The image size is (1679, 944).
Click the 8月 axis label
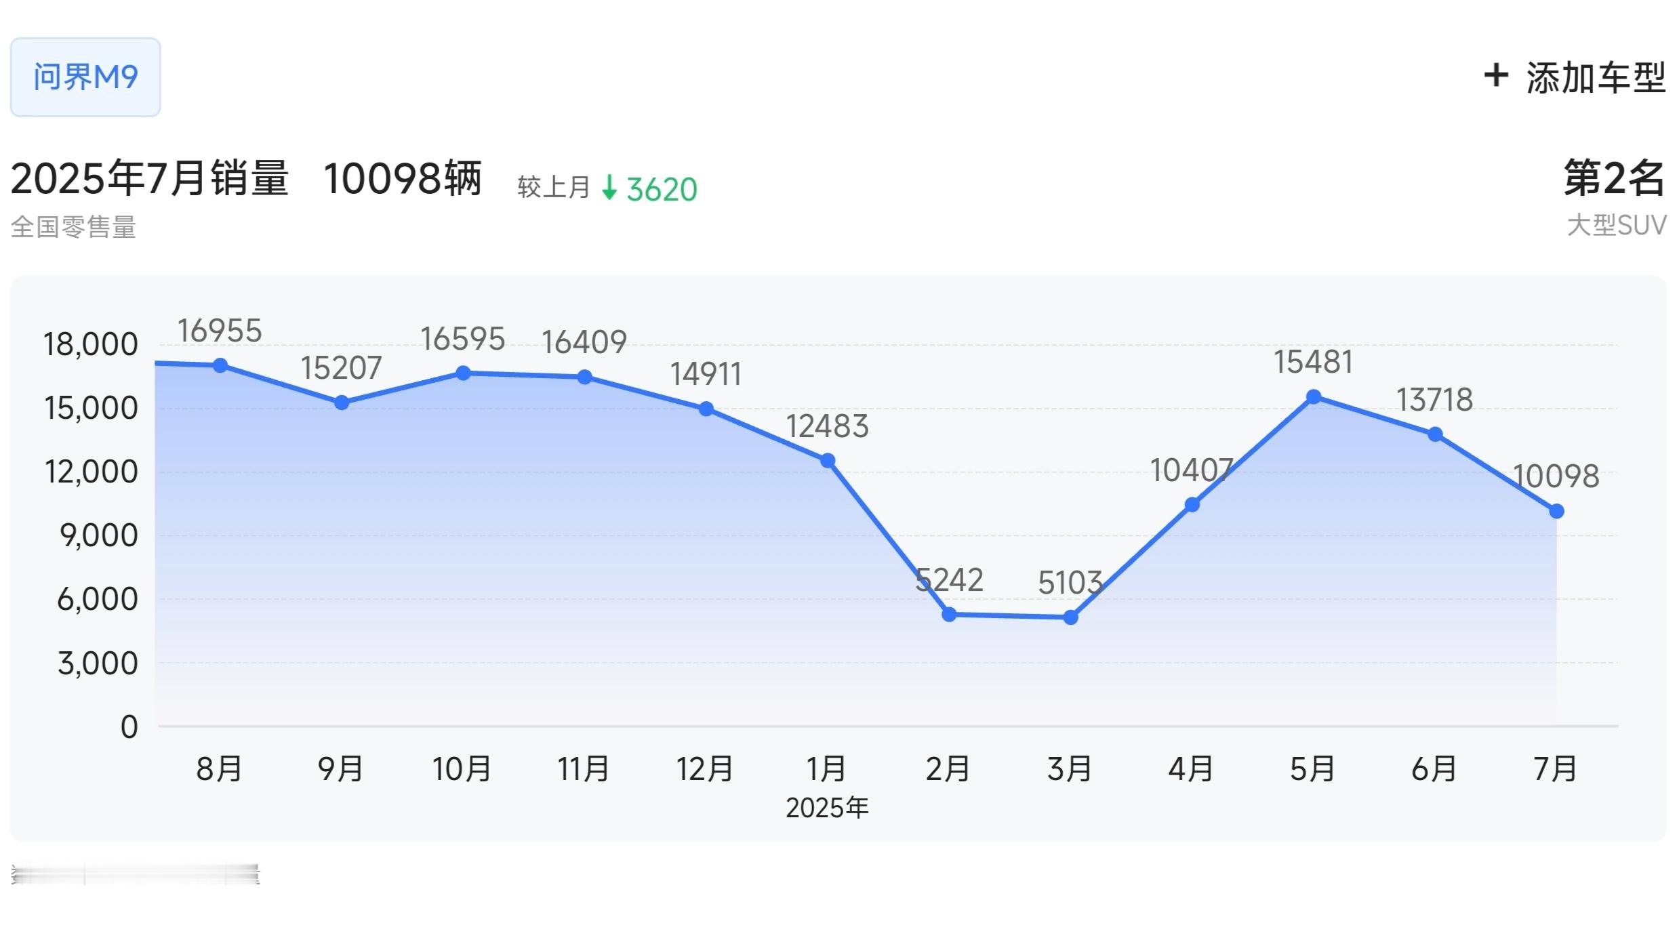219,768
